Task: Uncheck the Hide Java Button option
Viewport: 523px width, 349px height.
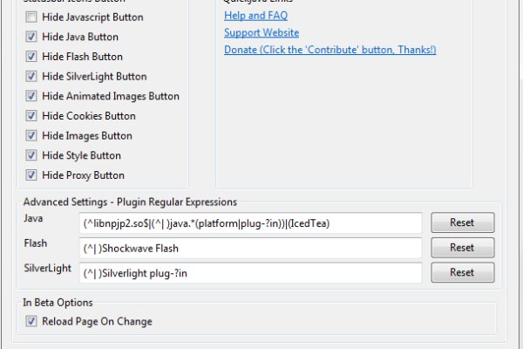Action: coord(31,38)
